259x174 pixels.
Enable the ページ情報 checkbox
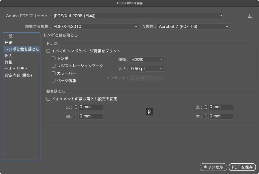tap(54, 80)
